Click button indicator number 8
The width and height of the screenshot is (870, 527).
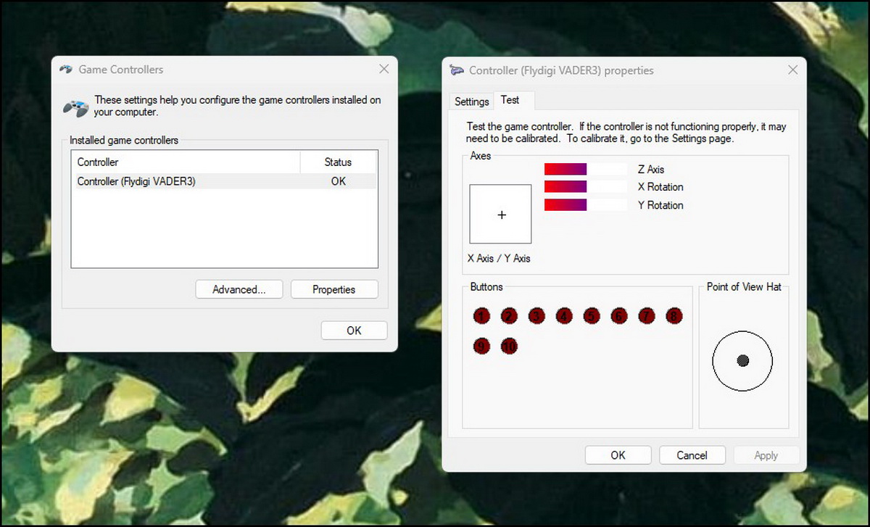pyautogui.click(x=674, y=316)
